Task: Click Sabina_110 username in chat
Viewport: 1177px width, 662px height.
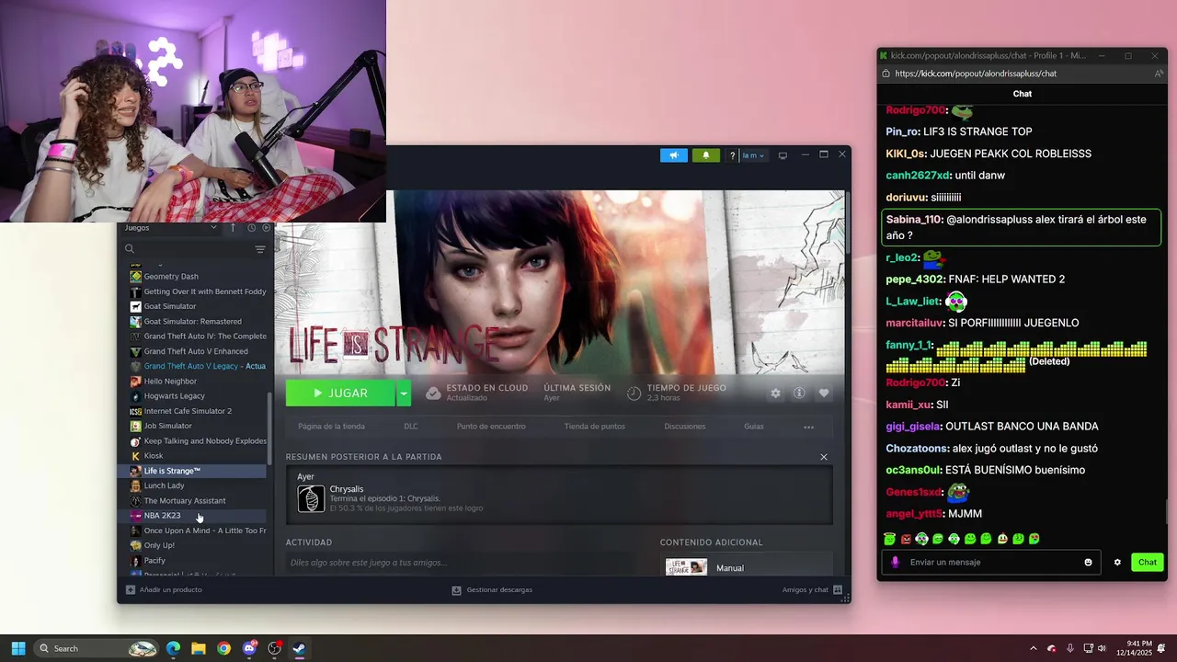Action: click(914, 220)
